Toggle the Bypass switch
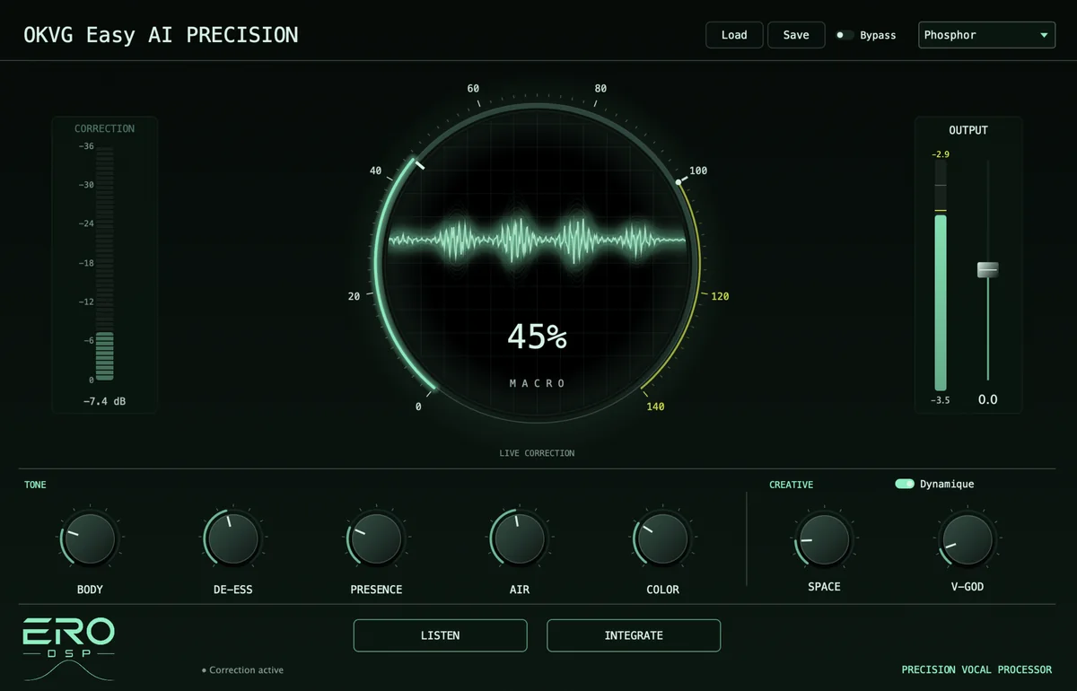1077x691 pixels. click(x=845, y=35)
